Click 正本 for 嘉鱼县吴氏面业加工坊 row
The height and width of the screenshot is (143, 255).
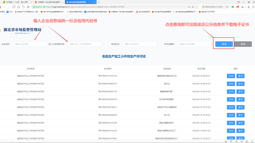231,76
